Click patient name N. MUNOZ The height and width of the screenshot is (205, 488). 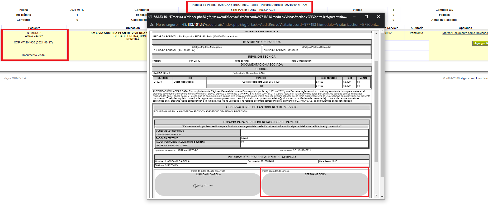(x=34, y=33)
